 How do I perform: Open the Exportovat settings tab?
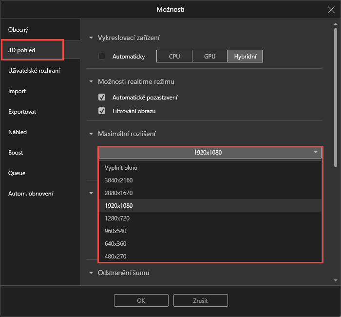click(22, 112)
